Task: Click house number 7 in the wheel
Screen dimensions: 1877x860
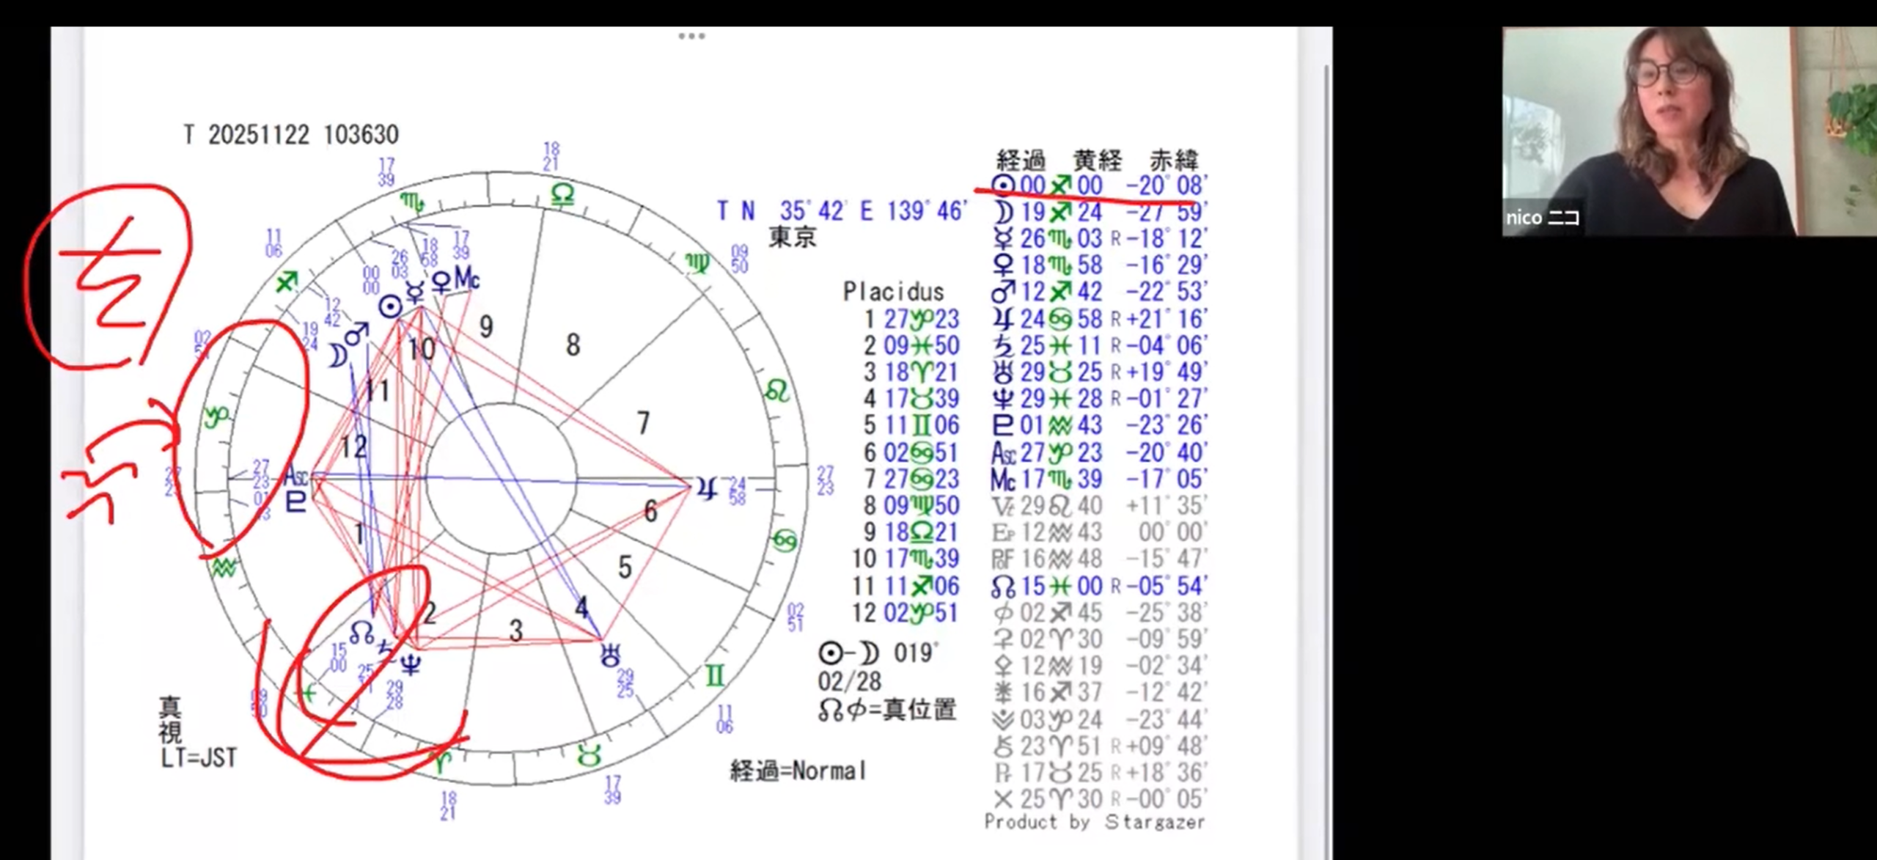Action: point(643,423)
